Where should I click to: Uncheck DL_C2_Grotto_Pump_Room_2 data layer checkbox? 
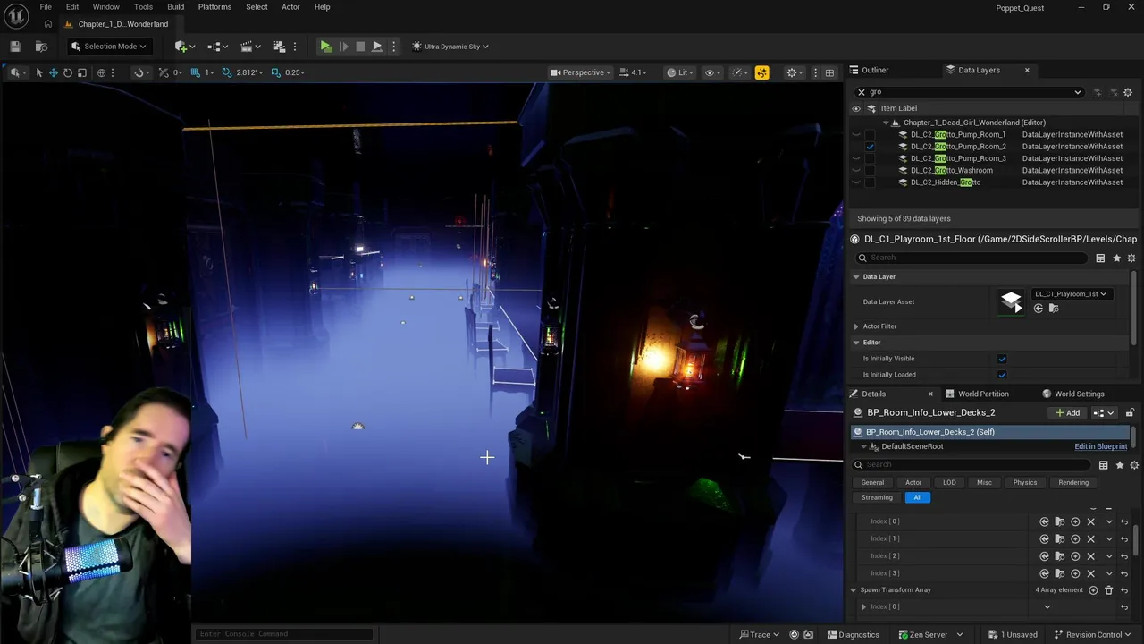[x=870, y=147]
